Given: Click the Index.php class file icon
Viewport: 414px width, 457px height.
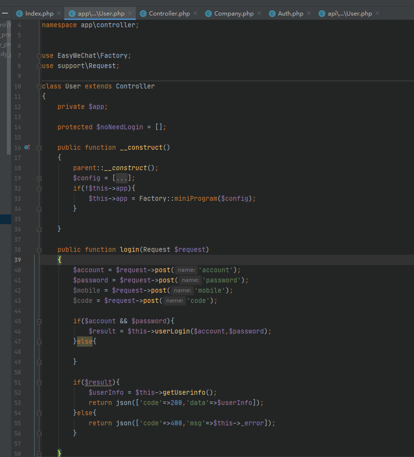Looking at the screenshot, I should click(19, 14).
